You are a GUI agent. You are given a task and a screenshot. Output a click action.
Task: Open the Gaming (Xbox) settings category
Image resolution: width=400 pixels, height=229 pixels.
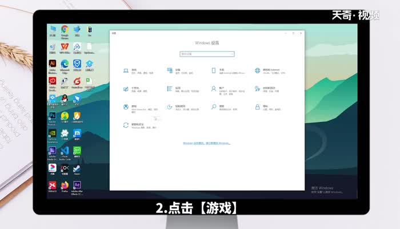point(141,108)
